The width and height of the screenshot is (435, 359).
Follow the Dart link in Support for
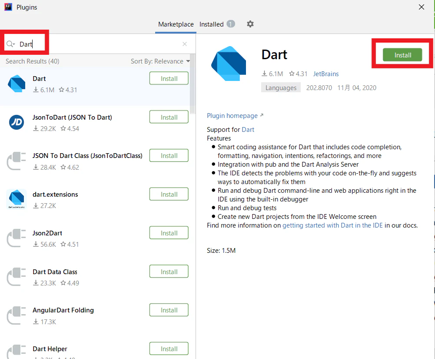coord(248,130)
